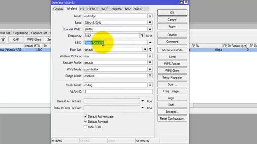Click the Setup Repeater button
The width and height of the screenshot is (257, 144).
172,78
